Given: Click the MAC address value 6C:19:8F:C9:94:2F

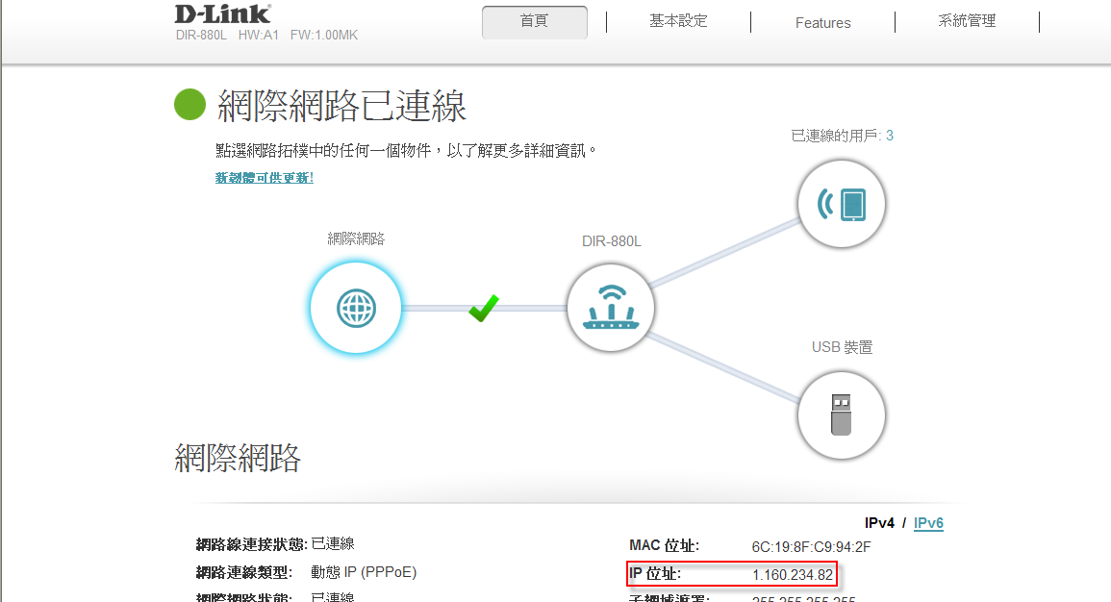Looking at the screenshot, I should [x=811, y=547].
